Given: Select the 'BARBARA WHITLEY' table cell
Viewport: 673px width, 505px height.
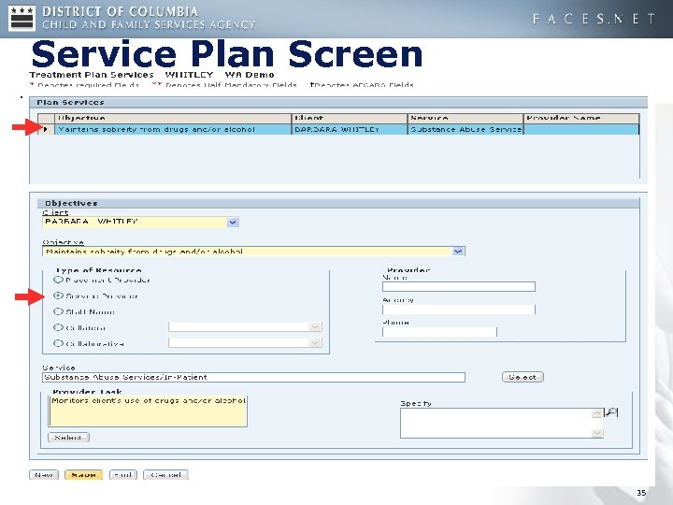Looking at the screenshot, I should 350,129.
